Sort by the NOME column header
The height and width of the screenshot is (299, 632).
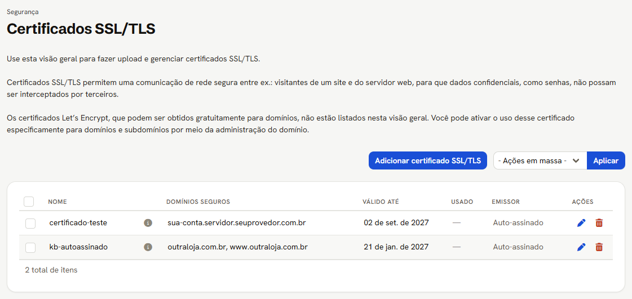(x=58, y=202)
